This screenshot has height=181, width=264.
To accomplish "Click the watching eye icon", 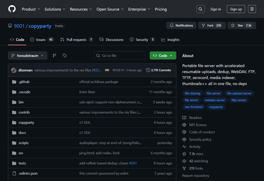I will [x=184, y=161].
